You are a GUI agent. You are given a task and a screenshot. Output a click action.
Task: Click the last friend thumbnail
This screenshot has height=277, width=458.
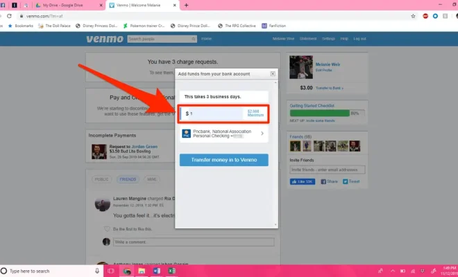pos(355,146)
